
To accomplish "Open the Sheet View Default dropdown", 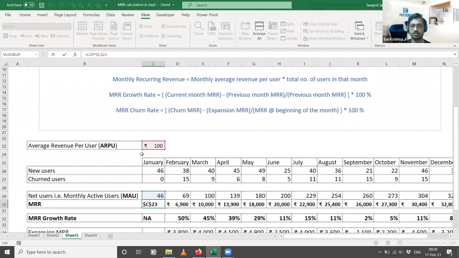I will [x=37, y=26].
